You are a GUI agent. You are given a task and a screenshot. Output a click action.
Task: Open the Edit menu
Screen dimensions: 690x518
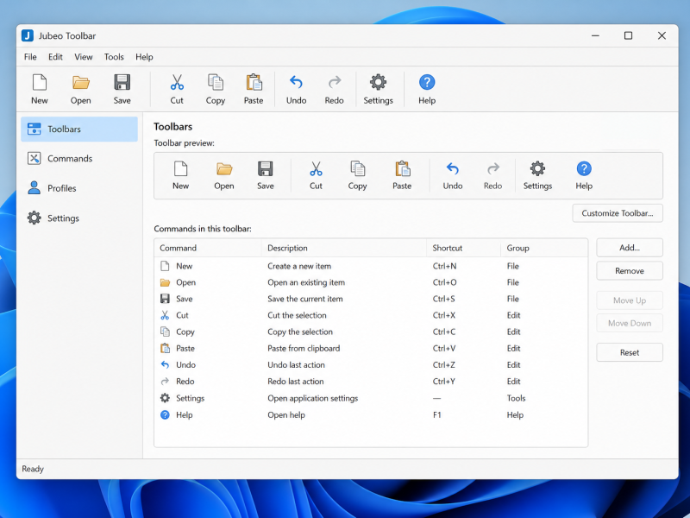pos(55,57)
